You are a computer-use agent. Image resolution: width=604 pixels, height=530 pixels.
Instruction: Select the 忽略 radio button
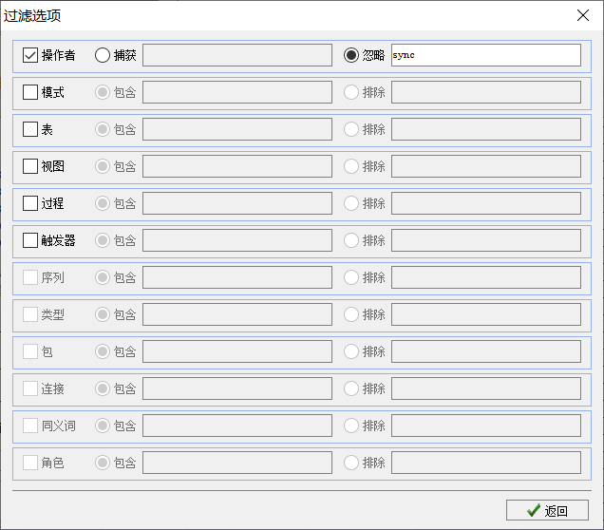[351, 55]
